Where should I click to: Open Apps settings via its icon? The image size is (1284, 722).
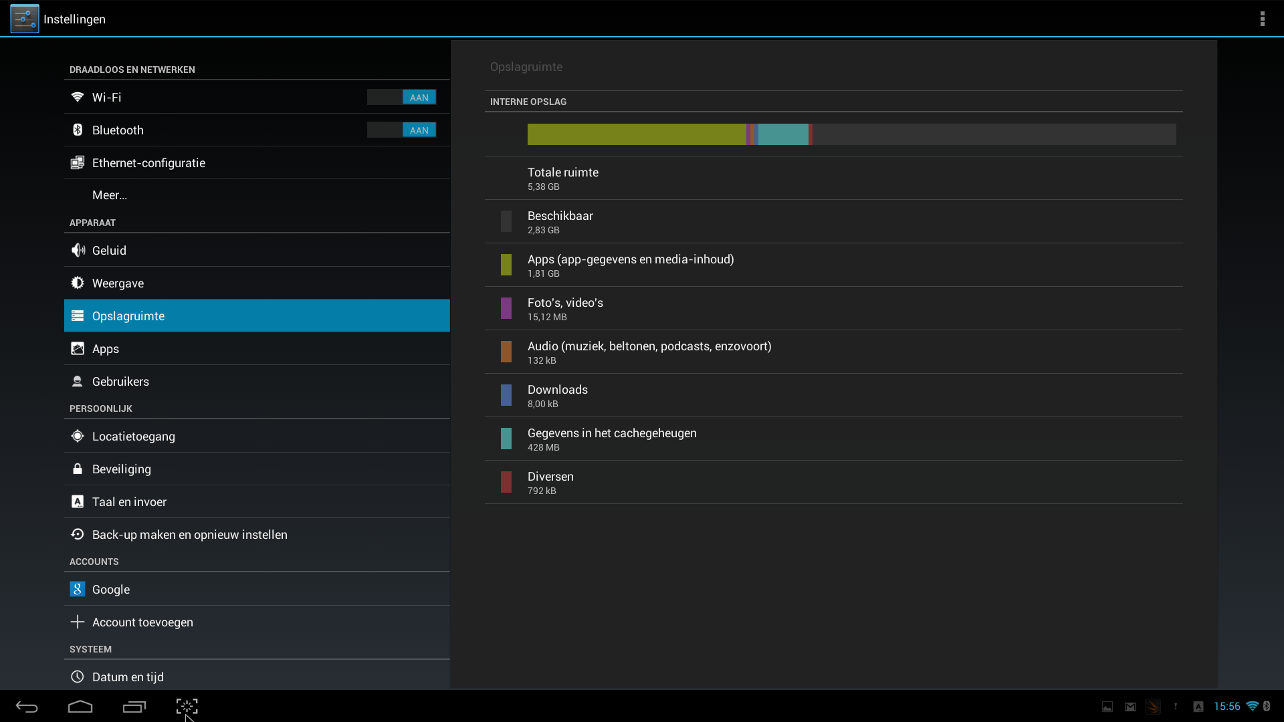coord(78,348)
